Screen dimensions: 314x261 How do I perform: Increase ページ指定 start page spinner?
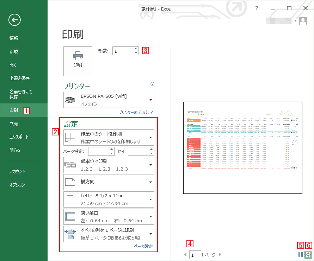click(112, 149)
